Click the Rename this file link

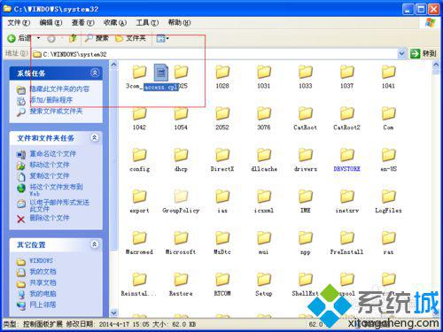pos(53,154)
